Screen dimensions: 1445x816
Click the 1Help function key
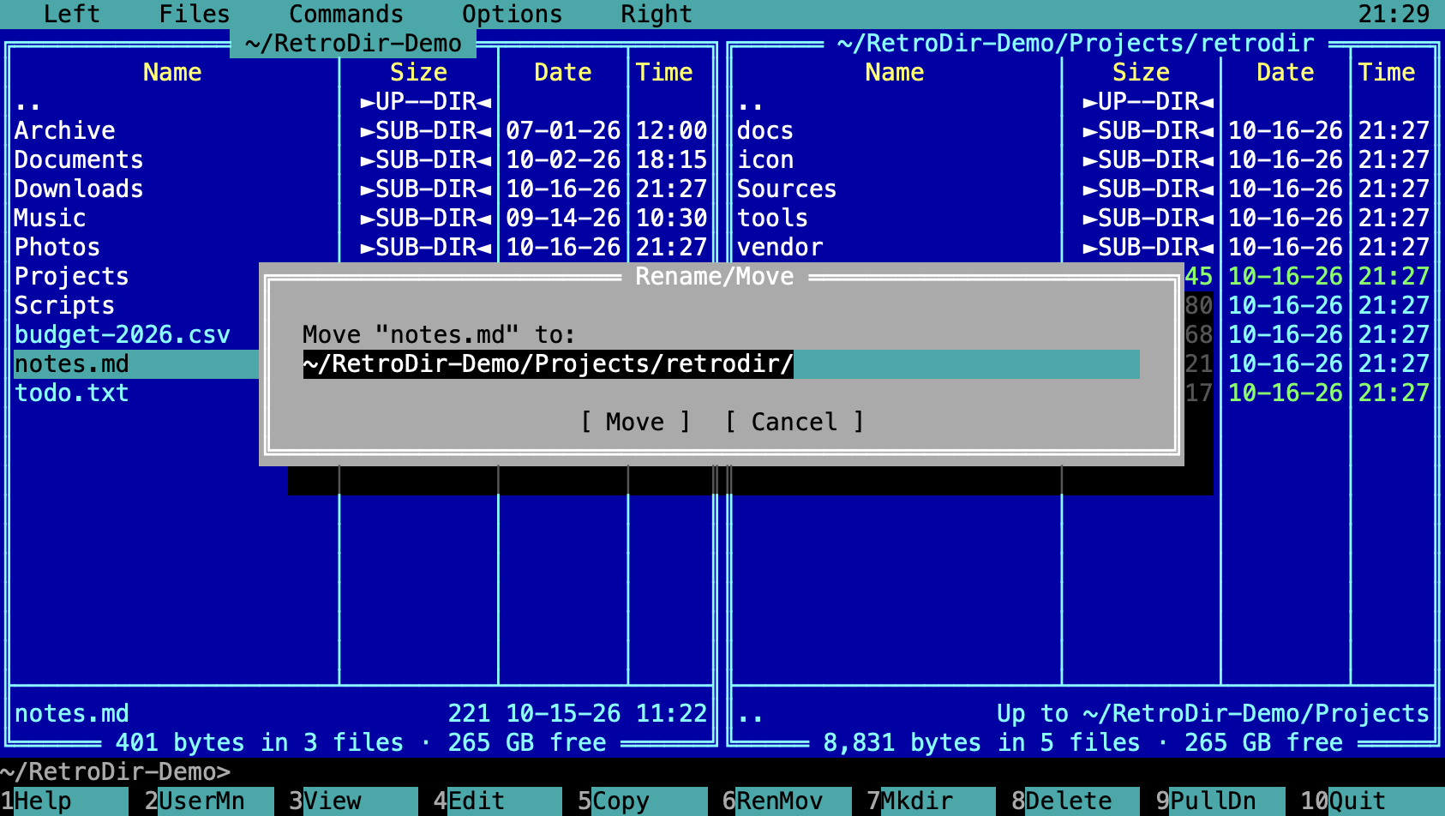(64, 801)
